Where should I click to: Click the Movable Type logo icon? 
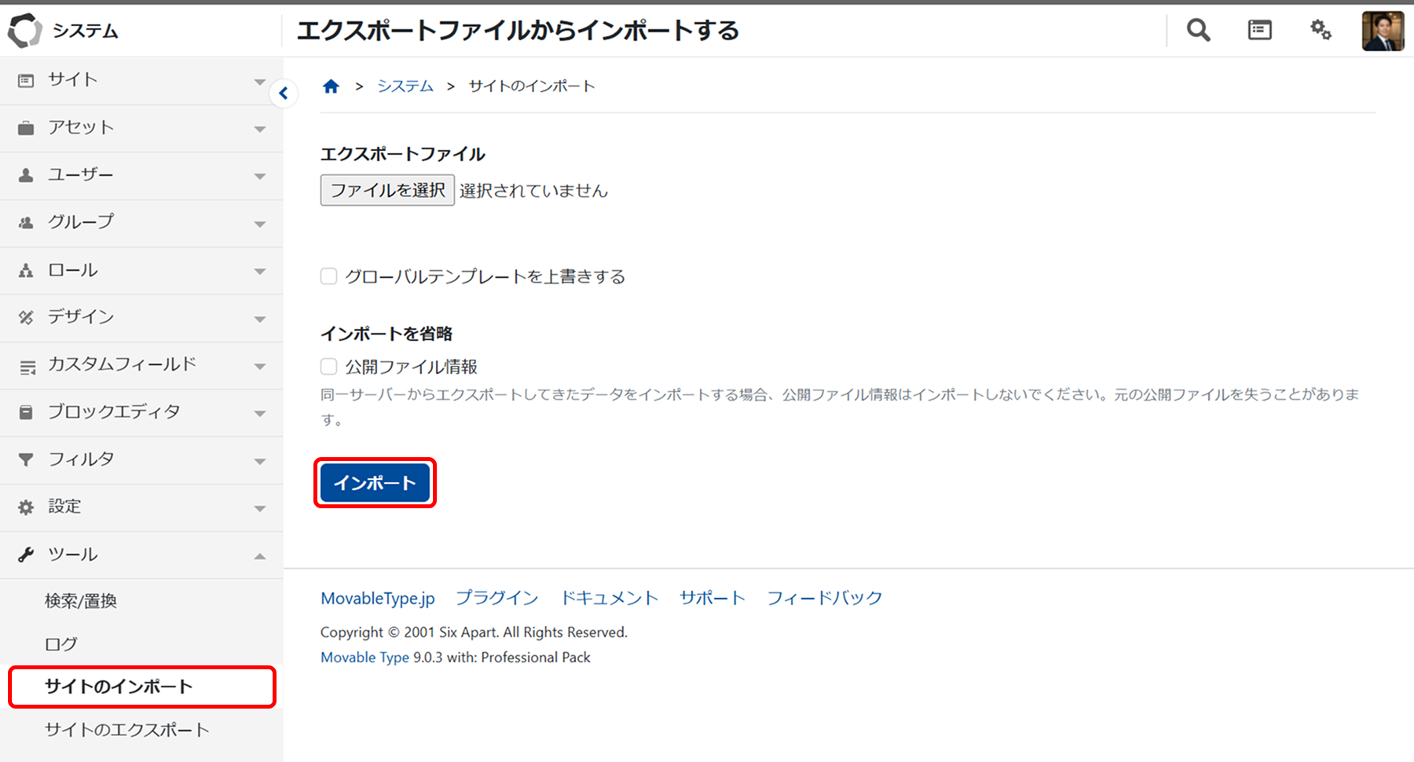(24, 31)
